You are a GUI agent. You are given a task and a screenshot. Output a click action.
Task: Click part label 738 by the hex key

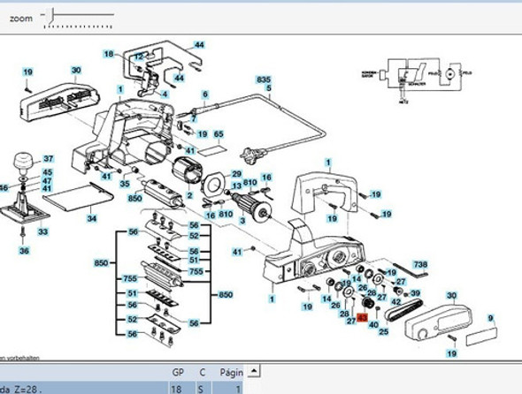419,265
